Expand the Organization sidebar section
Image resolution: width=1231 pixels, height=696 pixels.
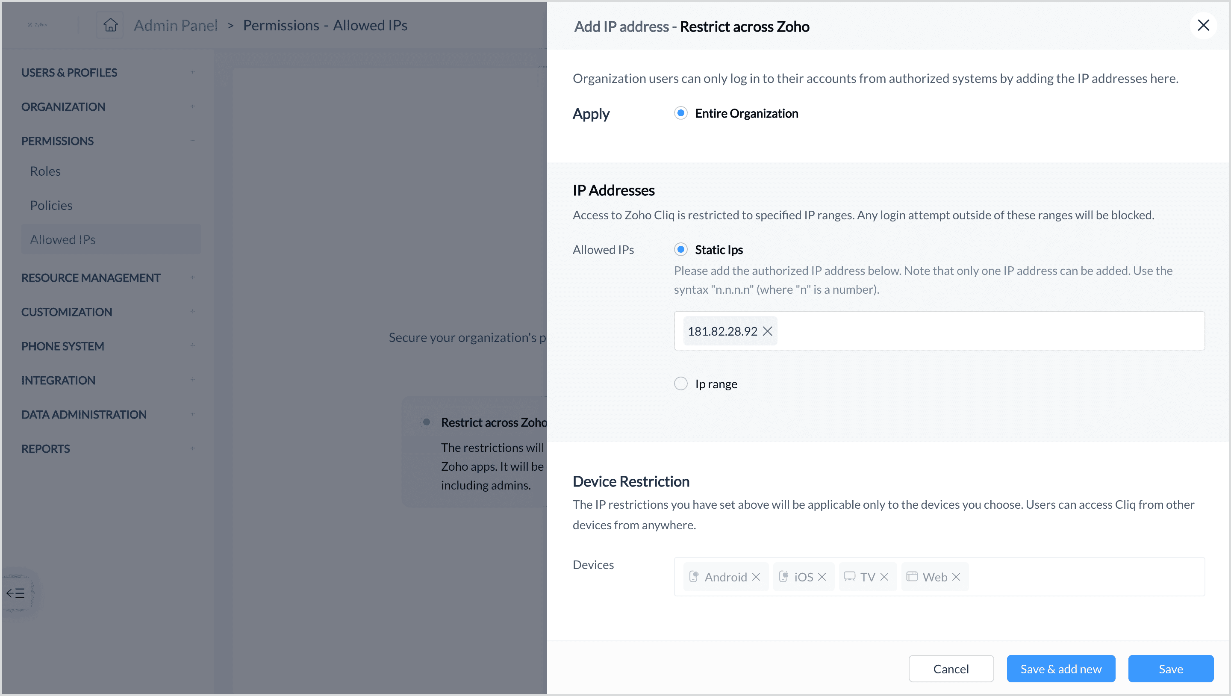click(x=193, y=106)
